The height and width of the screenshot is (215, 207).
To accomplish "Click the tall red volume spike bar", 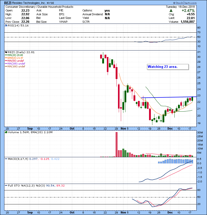I will tap(117, 145).
